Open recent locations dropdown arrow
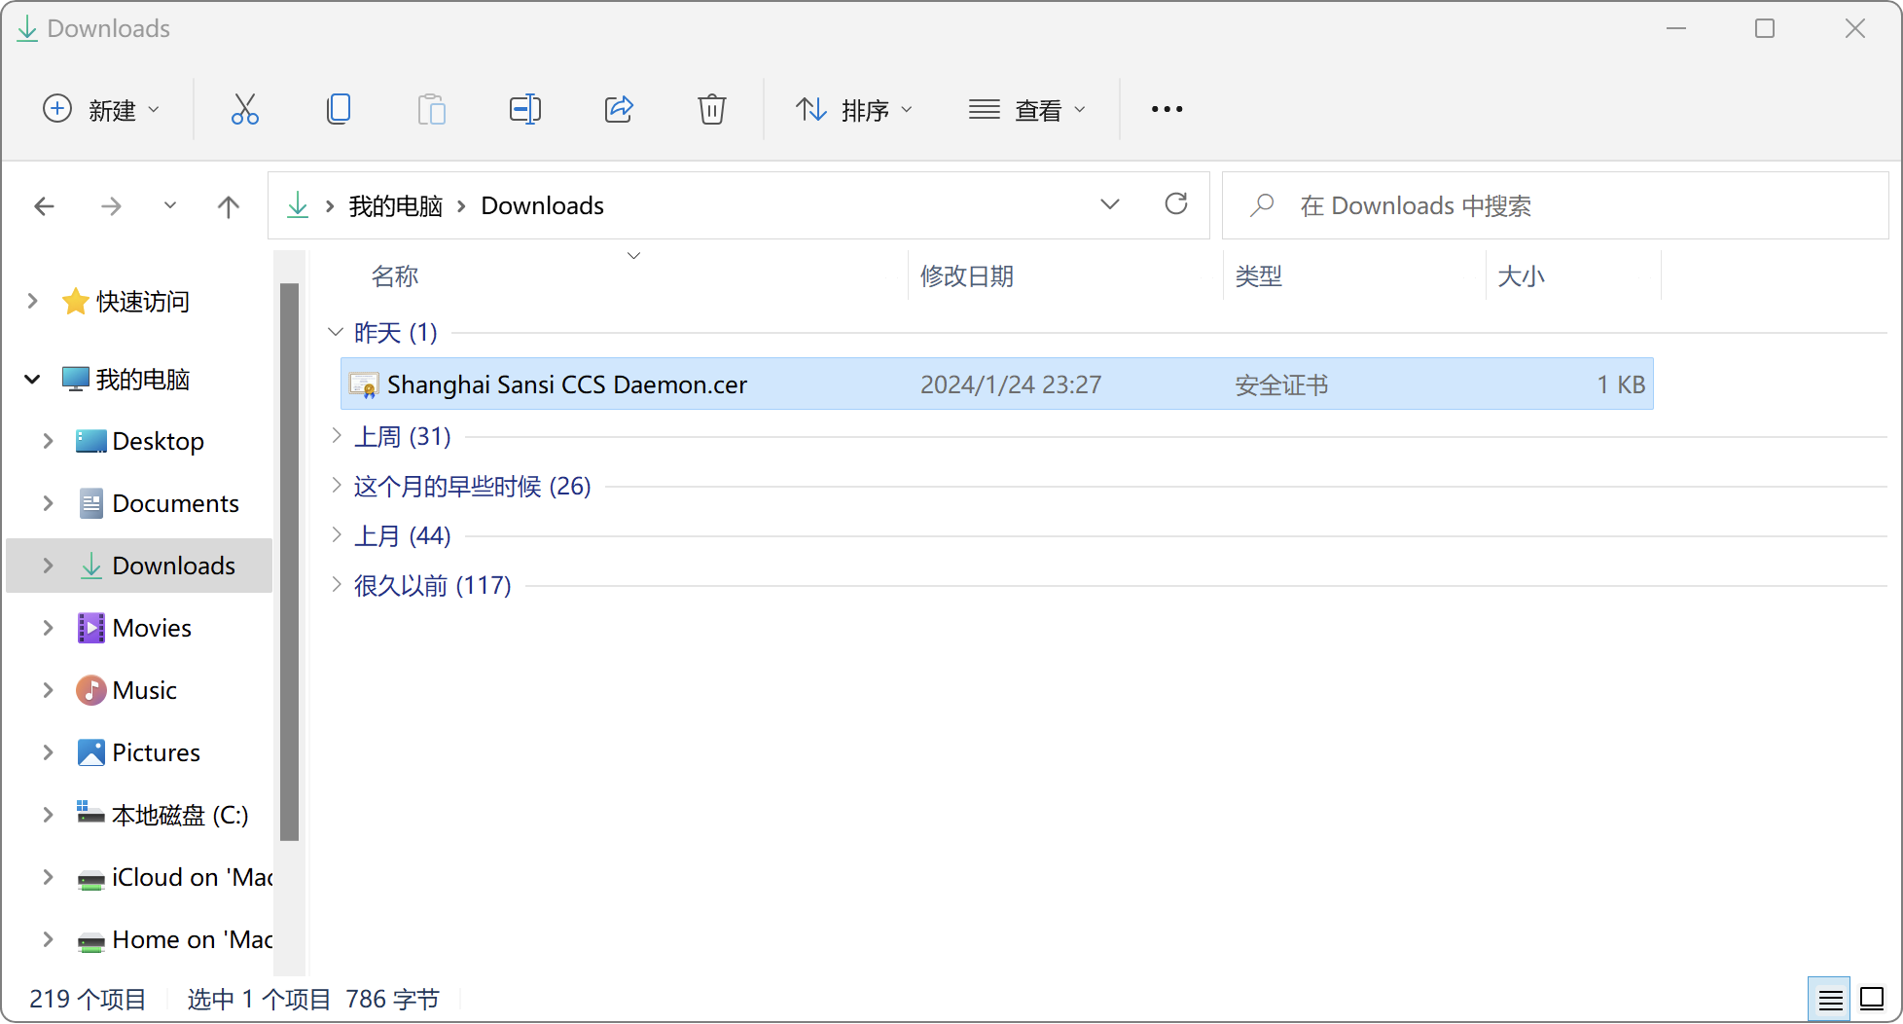 pos(170,205)
